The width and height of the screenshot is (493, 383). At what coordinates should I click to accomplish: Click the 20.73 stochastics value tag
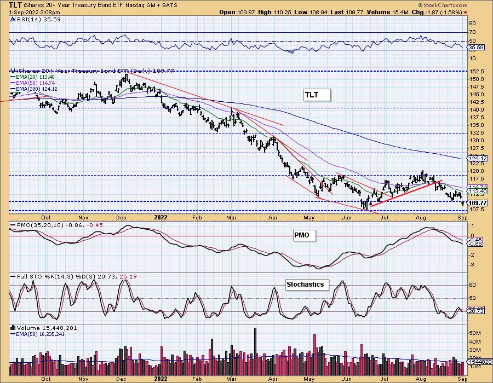point(476,311)
